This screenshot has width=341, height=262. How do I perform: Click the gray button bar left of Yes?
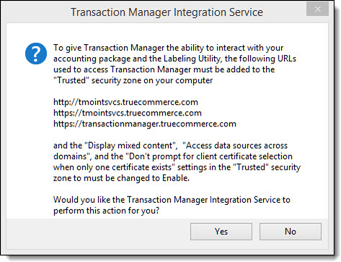(x=98, y=234)
